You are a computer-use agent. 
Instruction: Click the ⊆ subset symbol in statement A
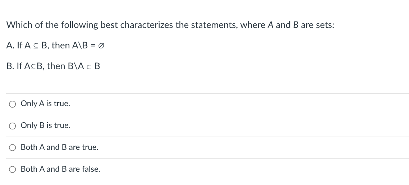click(x=36, y=46)
